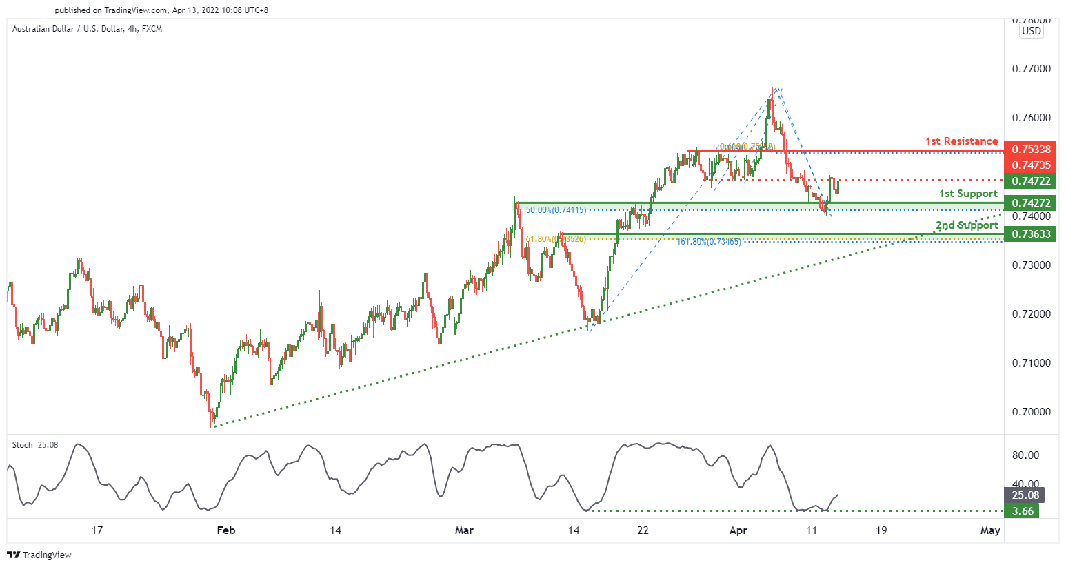The image size is (1066, 567).
Task: Click the 1st Support label
Action: pos(968,194)
